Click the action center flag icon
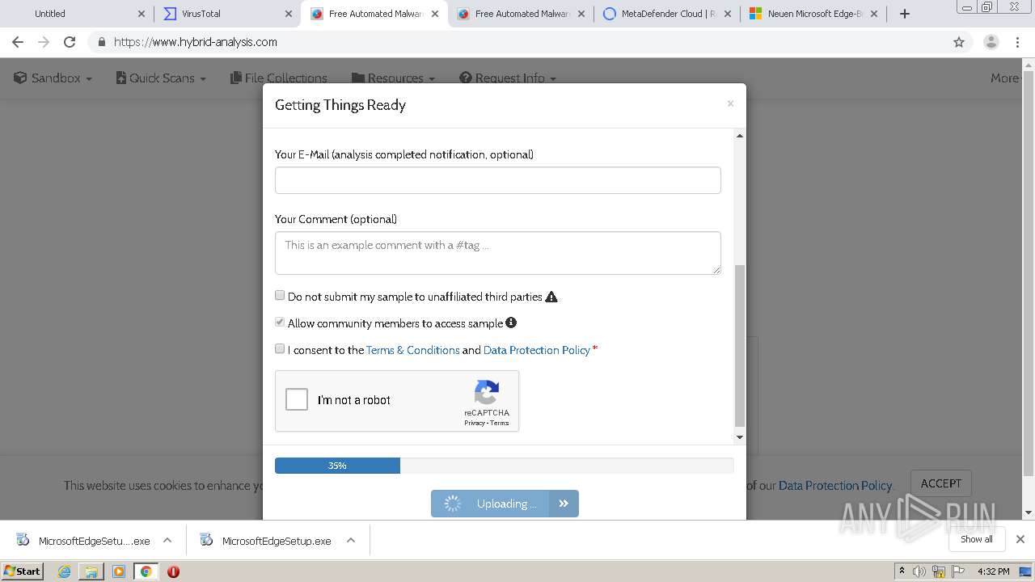The height and width of the screenshot is (582, 1035). click(958, 571)
